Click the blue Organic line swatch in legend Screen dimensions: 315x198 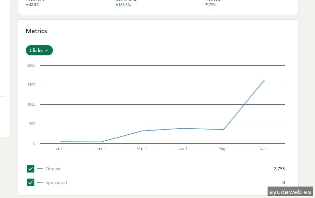click(x=40, y=169)
